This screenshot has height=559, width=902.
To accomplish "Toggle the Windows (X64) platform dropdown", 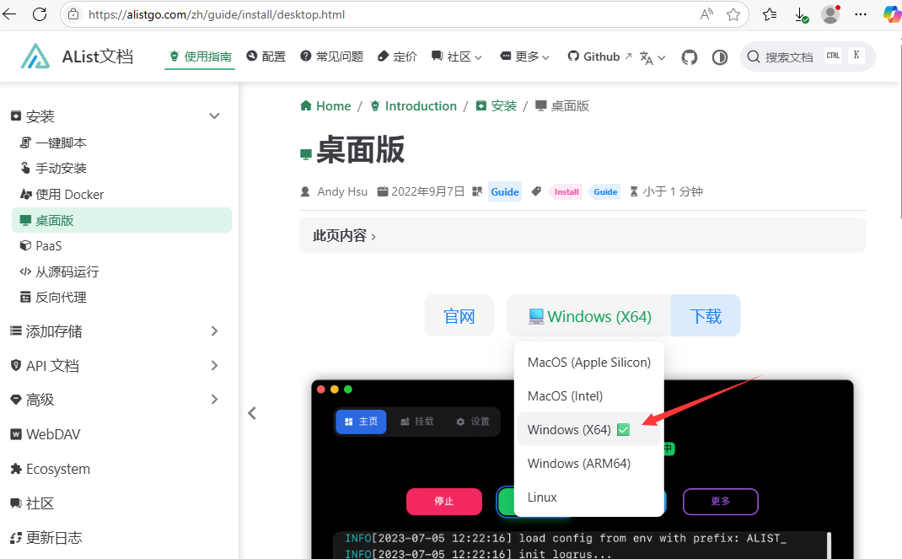I will 589,315.
